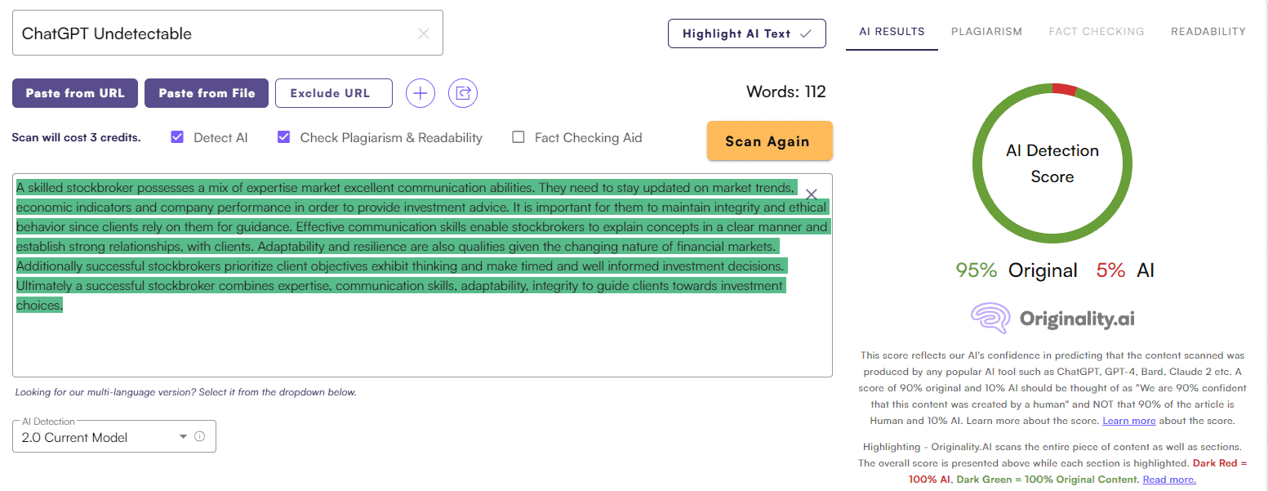Click the info icon beside the model dropdown
1268x491 pixels.
point(199,436)
